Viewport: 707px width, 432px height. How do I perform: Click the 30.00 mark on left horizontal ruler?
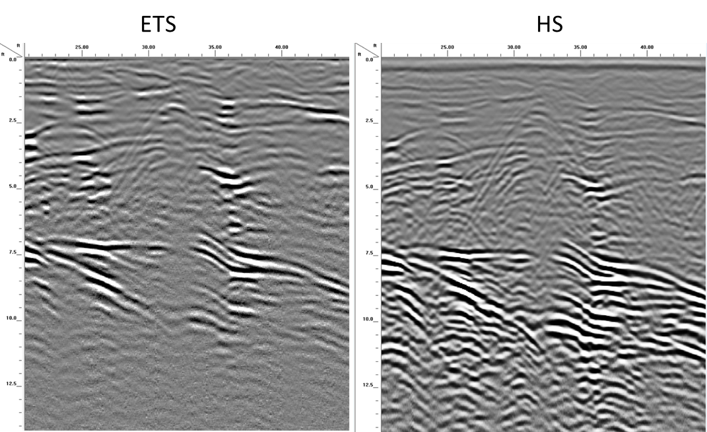coord(149,48)
